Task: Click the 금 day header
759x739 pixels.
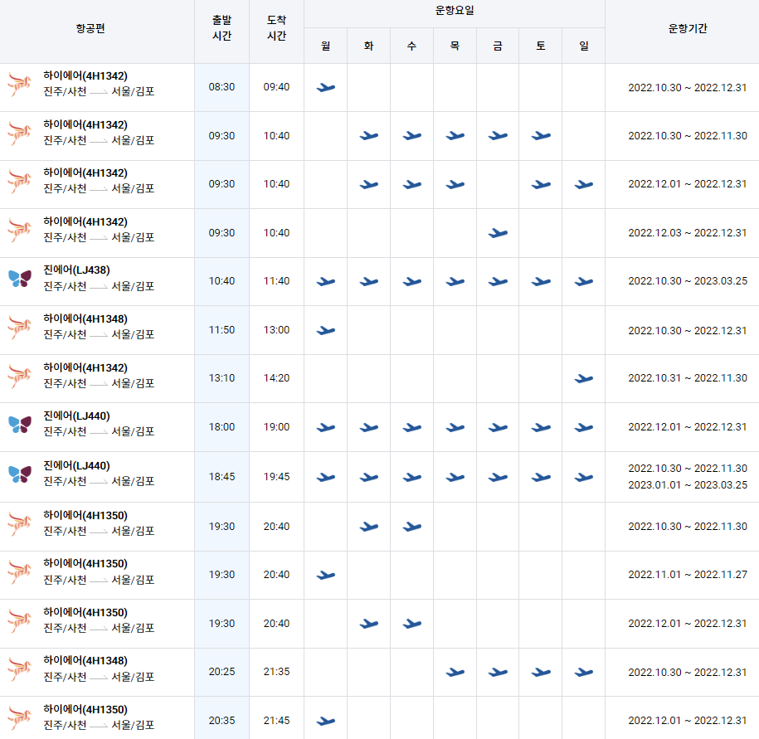Action: tap(498, 46)
